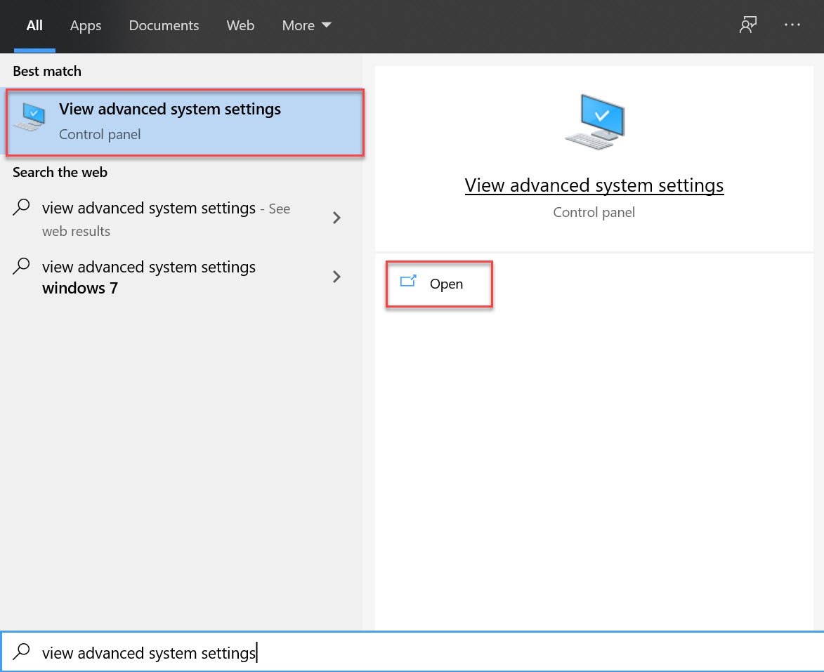Switch to the All tab
This screenshot has width=824, height=672.
[34, 26]
